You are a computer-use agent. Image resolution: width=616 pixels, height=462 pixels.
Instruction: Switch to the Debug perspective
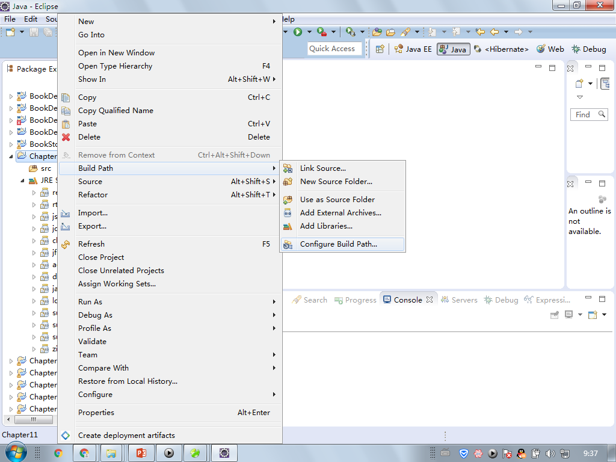[x=589, y=49]
